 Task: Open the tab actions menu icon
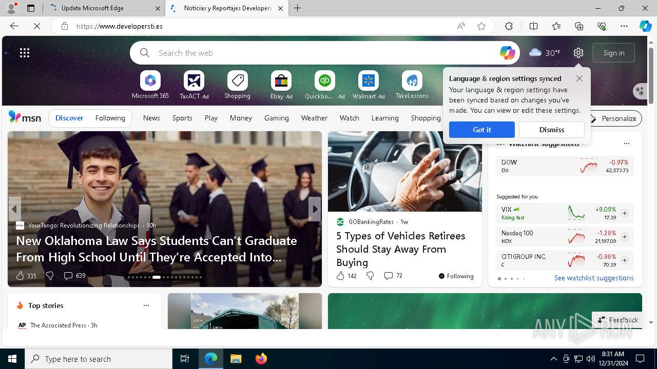[x=31, y=8]
